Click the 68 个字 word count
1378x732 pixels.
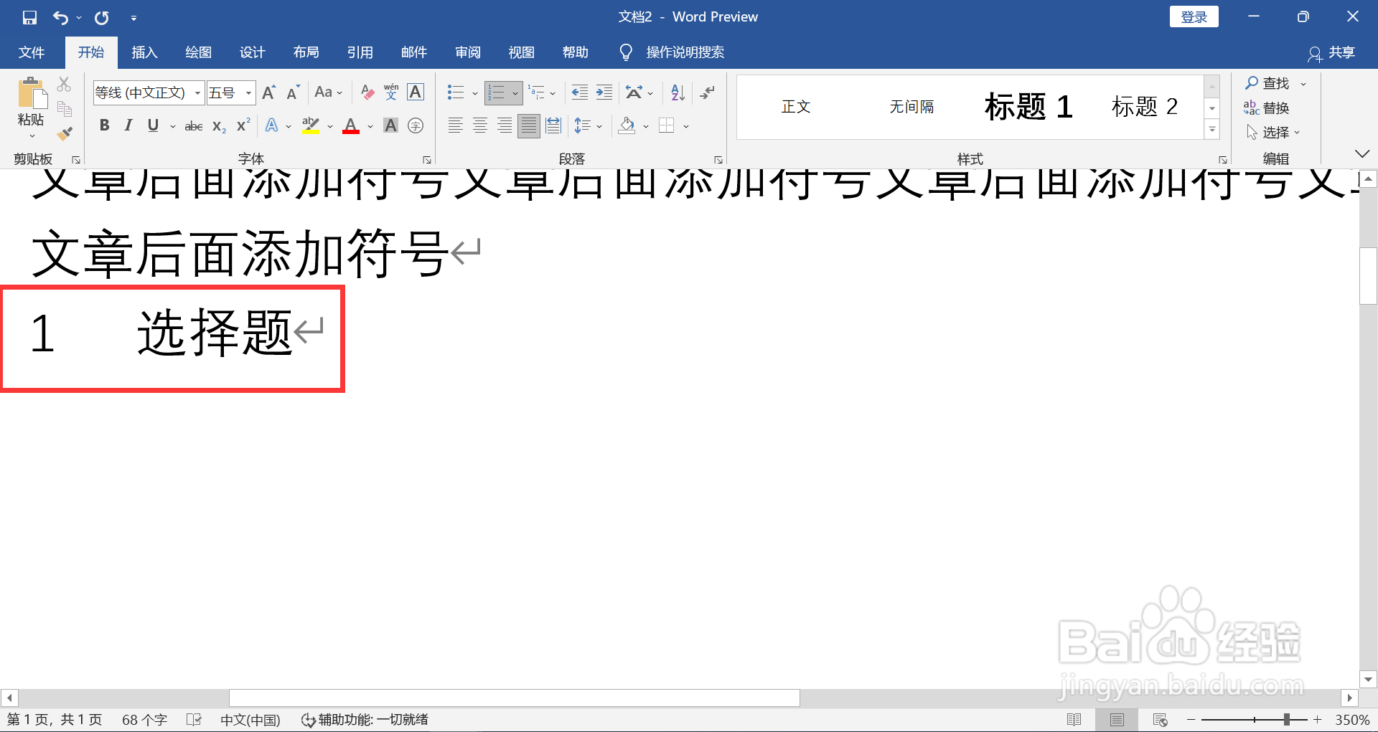(x=144, y=719)
